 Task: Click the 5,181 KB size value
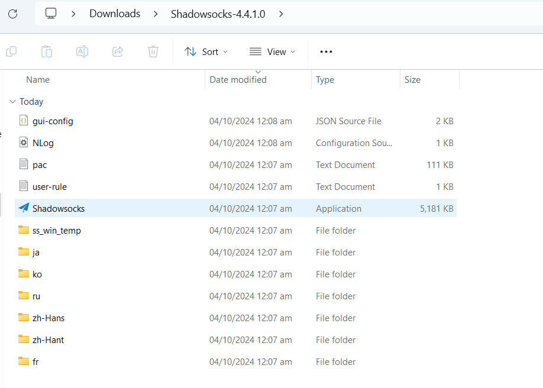click(437, 209)
